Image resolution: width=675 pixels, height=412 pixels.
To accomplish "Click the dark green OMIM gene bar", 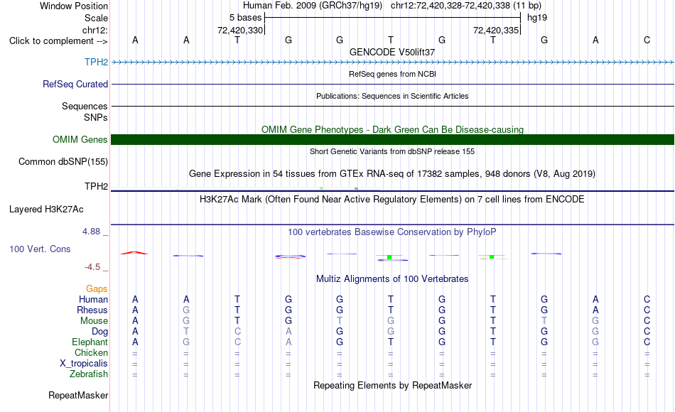I will click(x=392, y=139).
